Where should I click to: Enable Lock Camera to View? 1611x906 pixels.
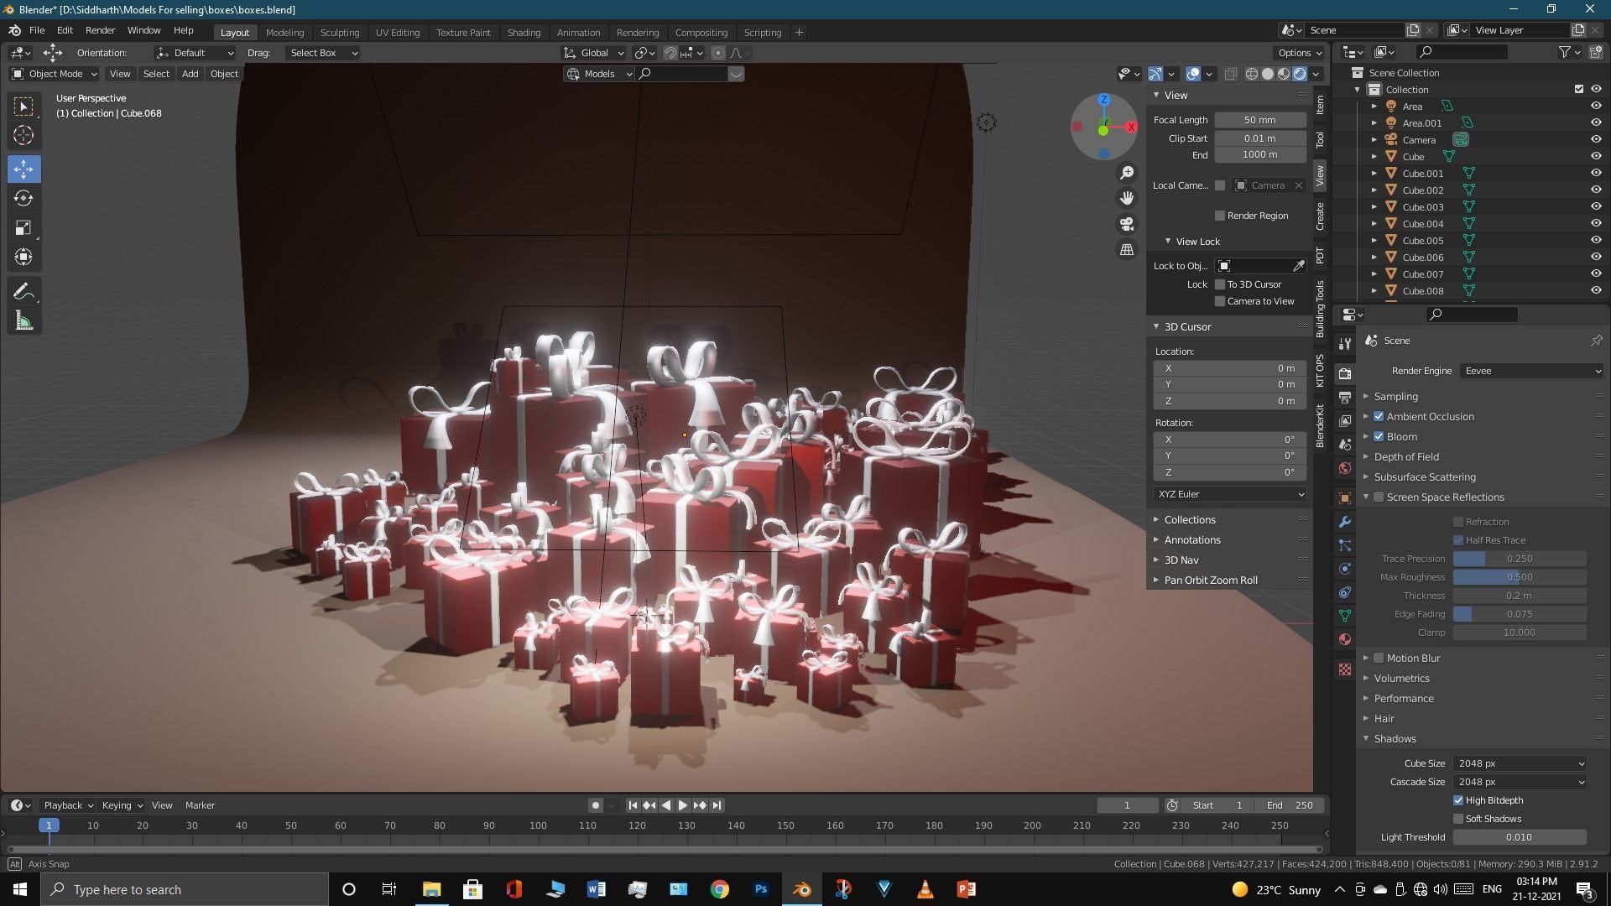click(1220, 301)
